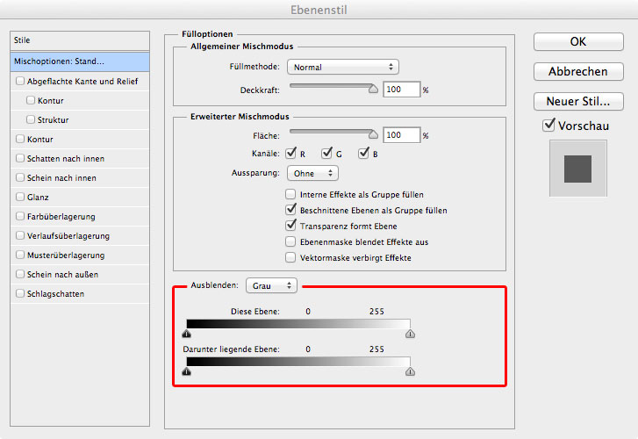The height and width of the screenshot is (439, 638).
Task: Click the gray style preview thumbnail
Action: click(x=577, y=168)
